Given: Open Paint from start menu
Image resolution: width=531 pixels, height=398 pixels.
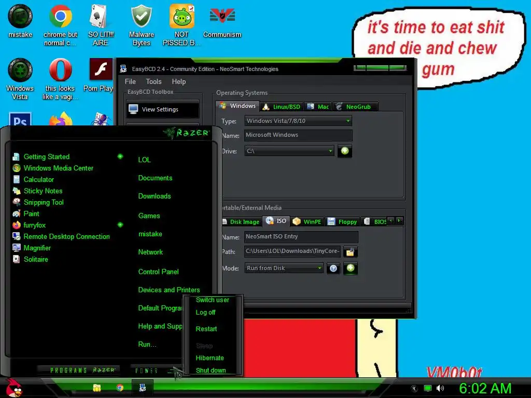Looking at the screenshot, I should tap(26, 214).
